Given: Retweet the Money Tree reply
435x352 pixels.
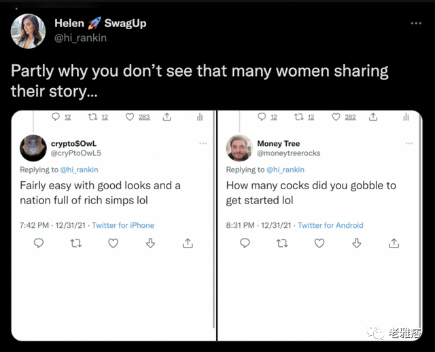Looking at the screenshot, I should 282,243.
